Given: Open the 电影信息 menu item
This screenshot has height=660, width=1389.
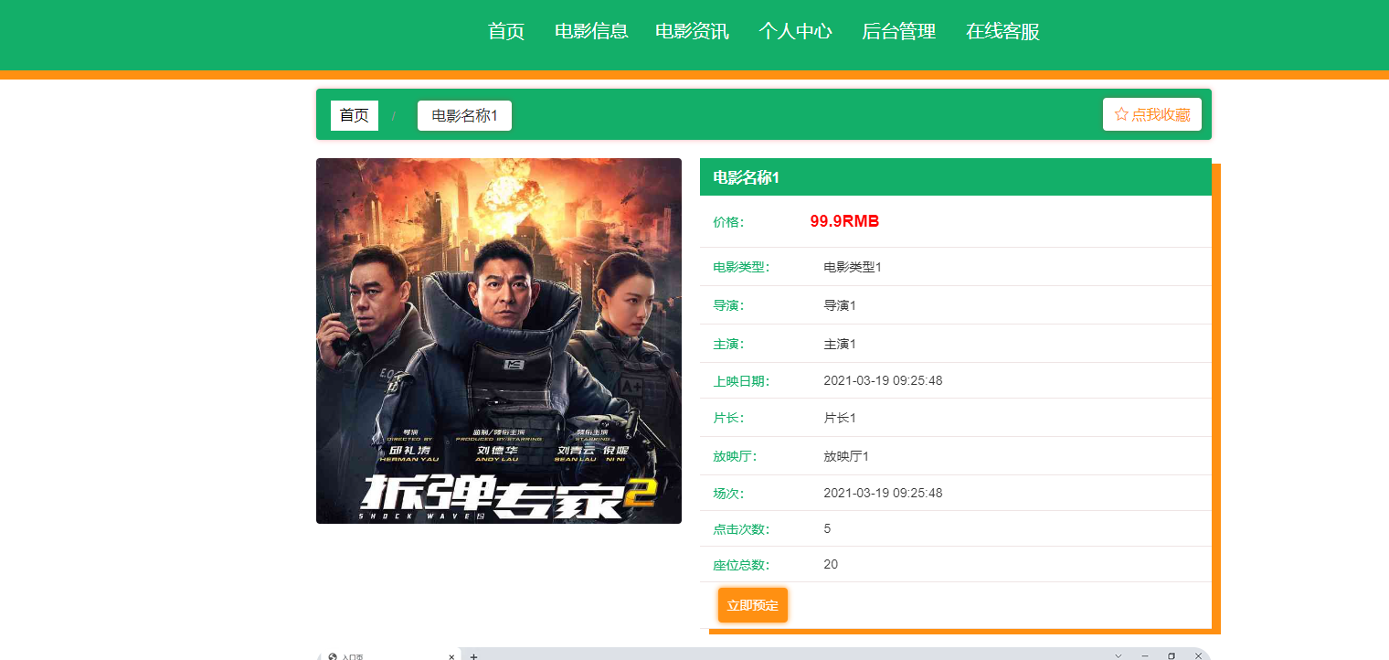Looking at the screenshot, I should coord(591,30).
